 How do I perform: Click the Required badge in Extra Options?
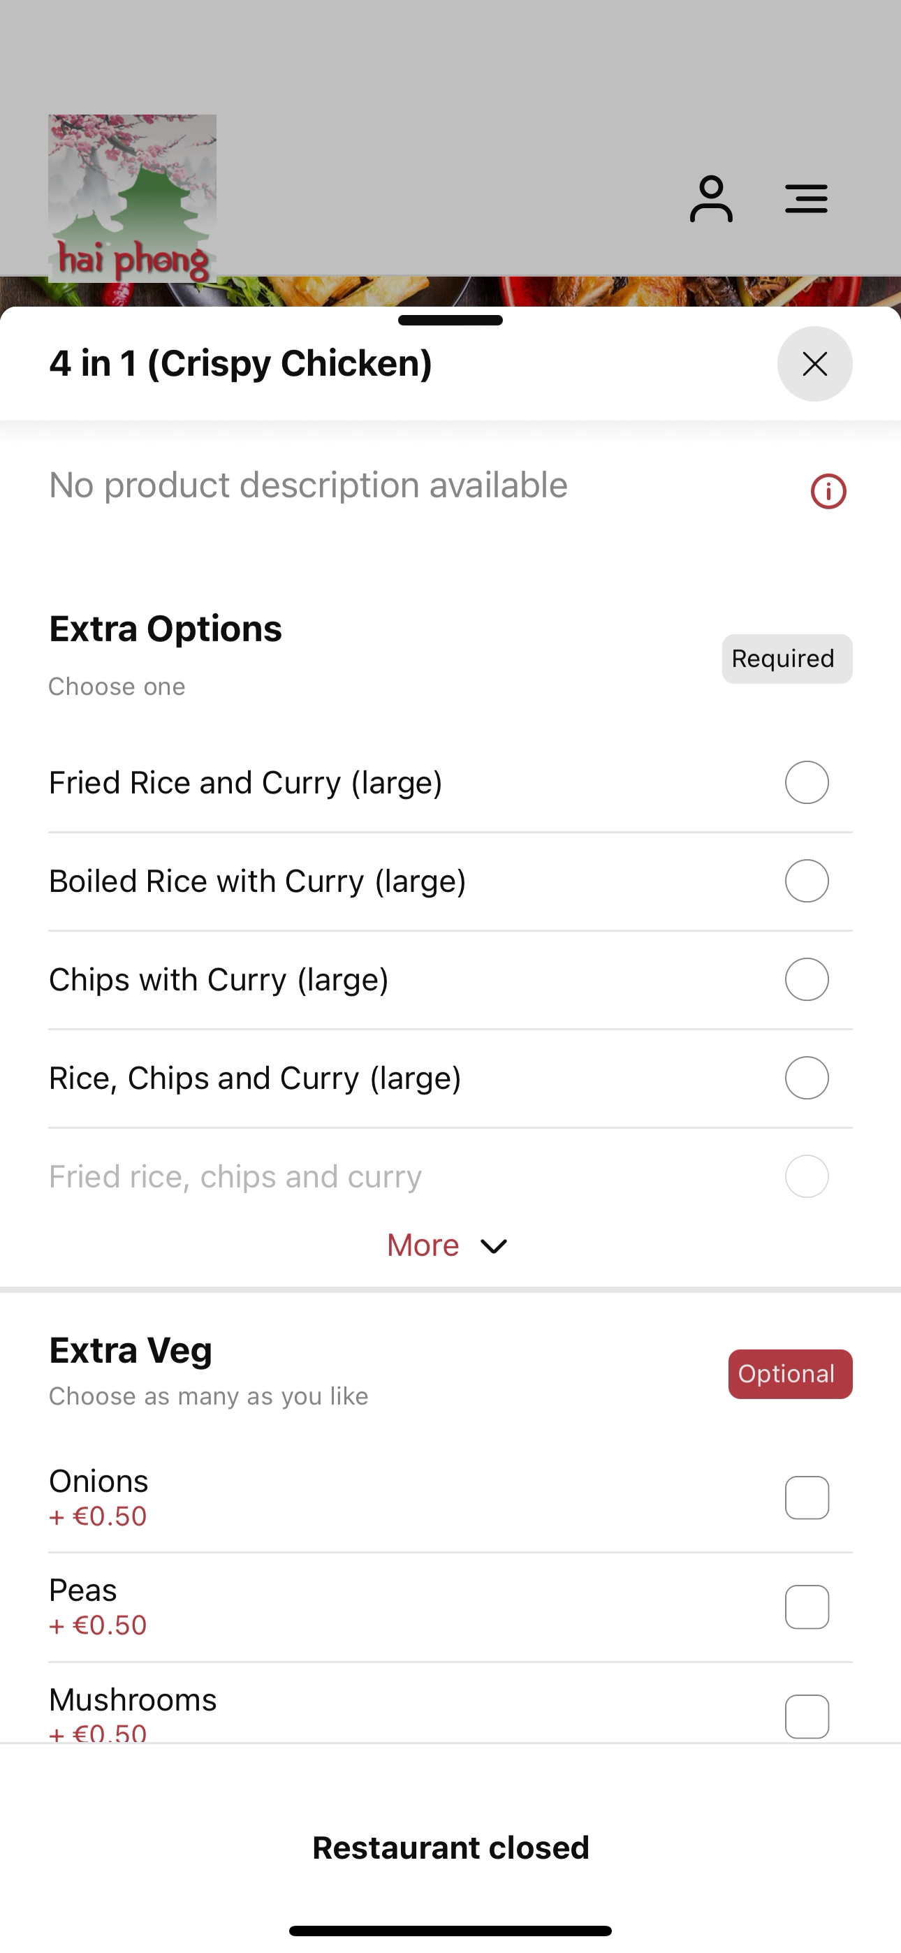click(x=787, y=659)
